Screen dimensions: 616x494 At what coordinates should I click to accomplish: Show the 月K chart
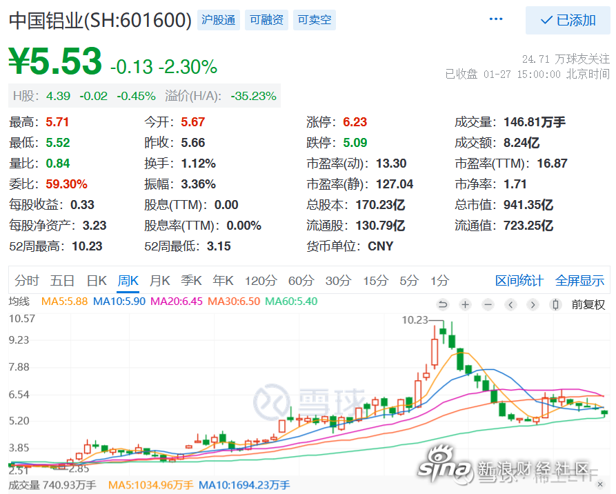[x=160, y=281]
